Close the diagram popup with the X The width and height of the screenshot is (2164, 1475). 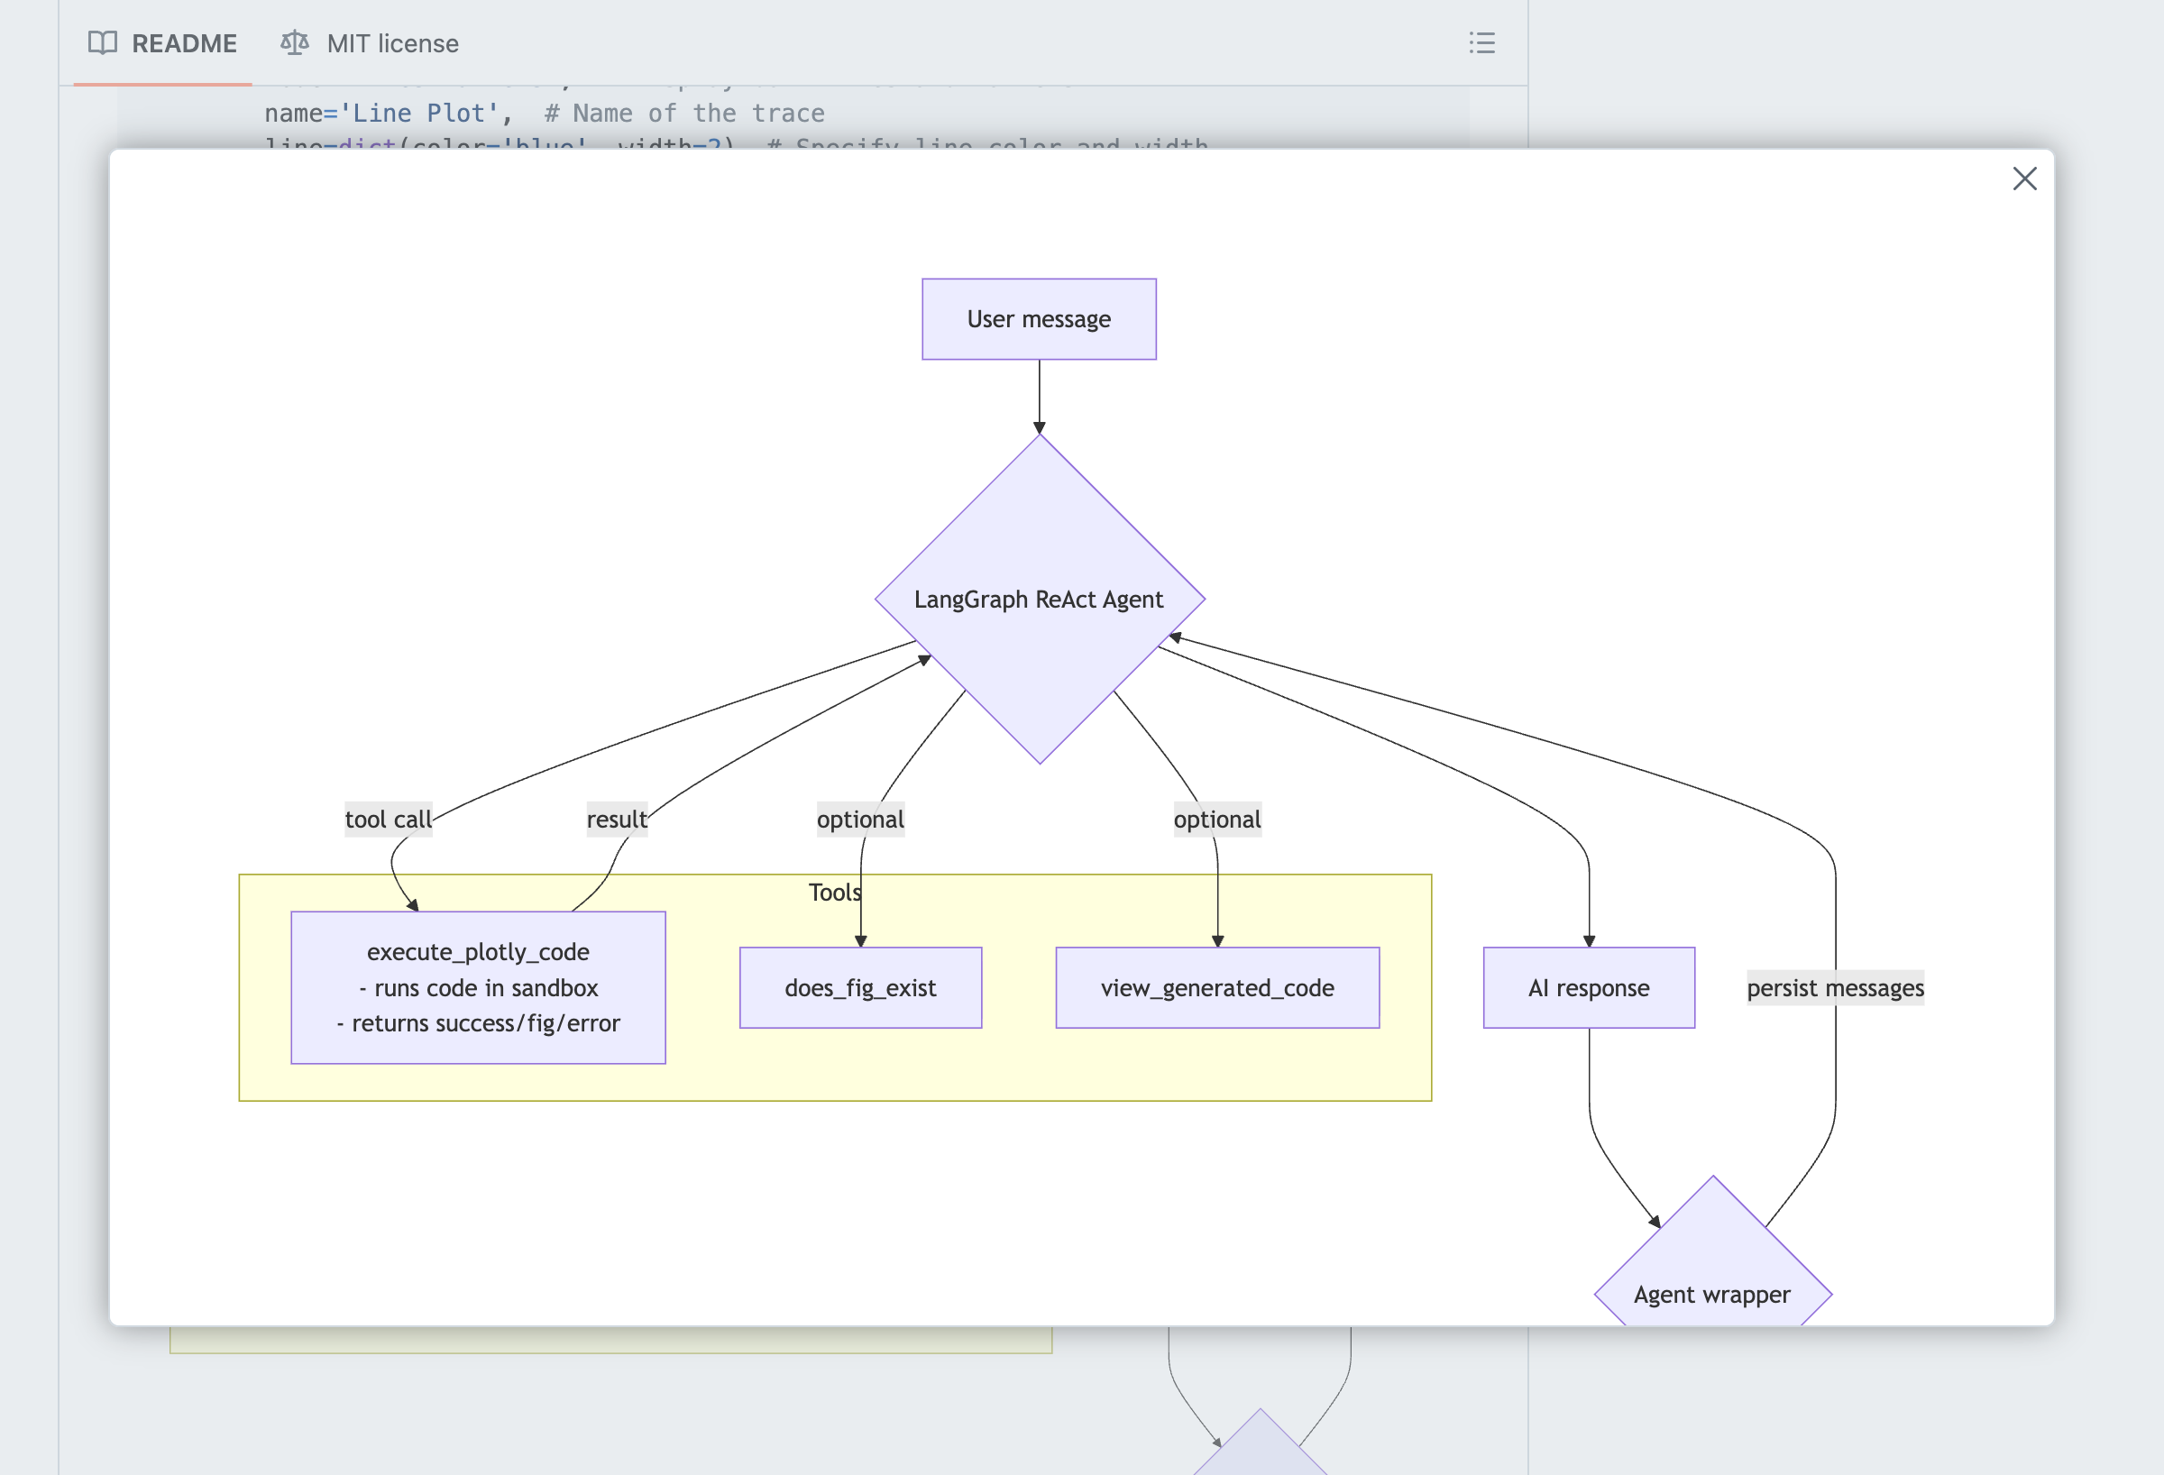point(2024,179)
